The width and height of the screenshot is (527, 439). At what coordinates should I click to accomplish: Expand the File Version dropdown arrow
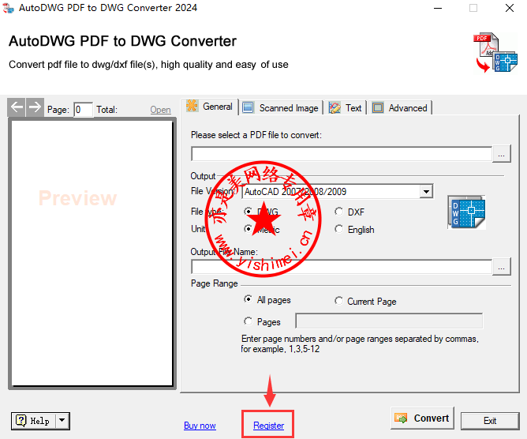(426, 192)
